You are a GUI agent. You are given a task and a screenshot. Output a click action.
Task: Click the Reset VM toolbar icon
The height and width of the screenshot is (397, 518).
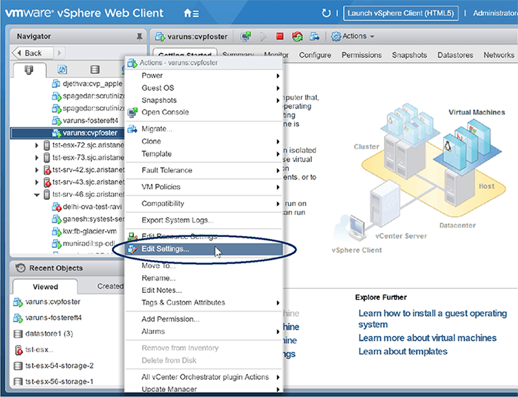(297, 36)
